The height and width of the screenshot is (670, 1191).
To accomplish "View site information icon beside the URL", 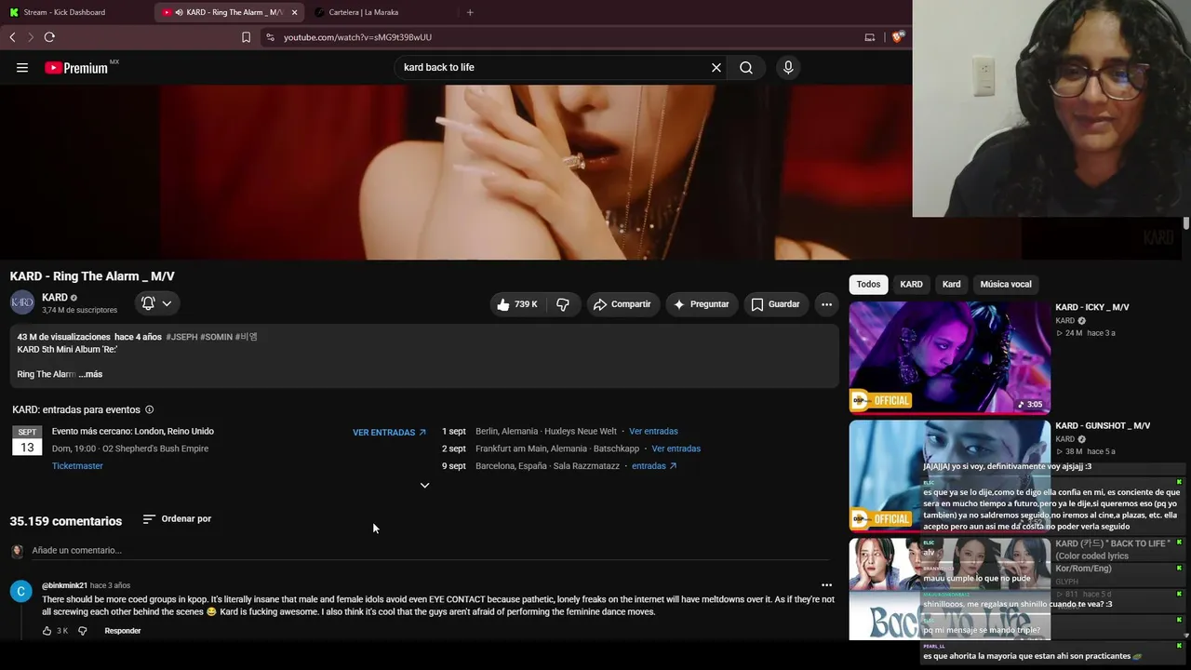I will point(270,37).
